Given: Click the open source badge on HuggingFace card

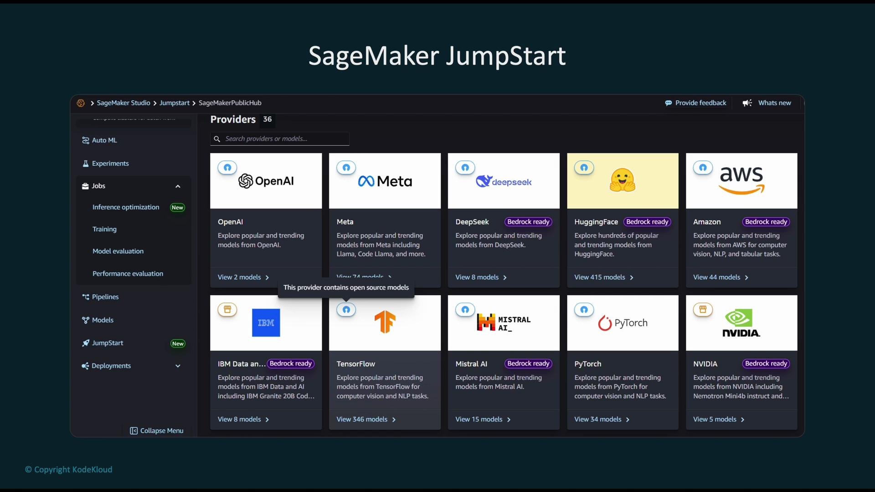Looking at the screenshot, I should (584, 168).
